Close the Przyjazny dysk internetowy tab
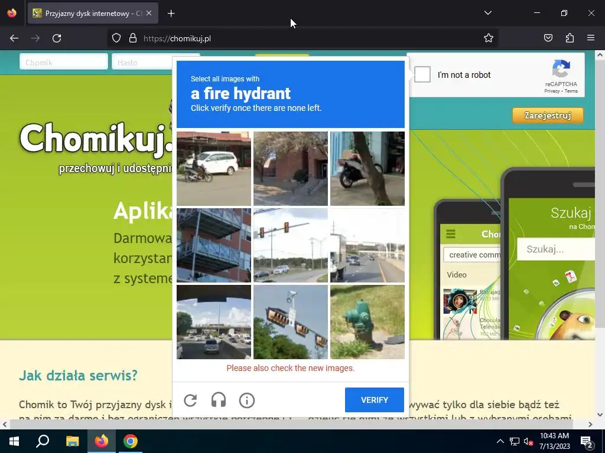Image resolution: width=605 pixels, height=453 pixels. point(149,13)
